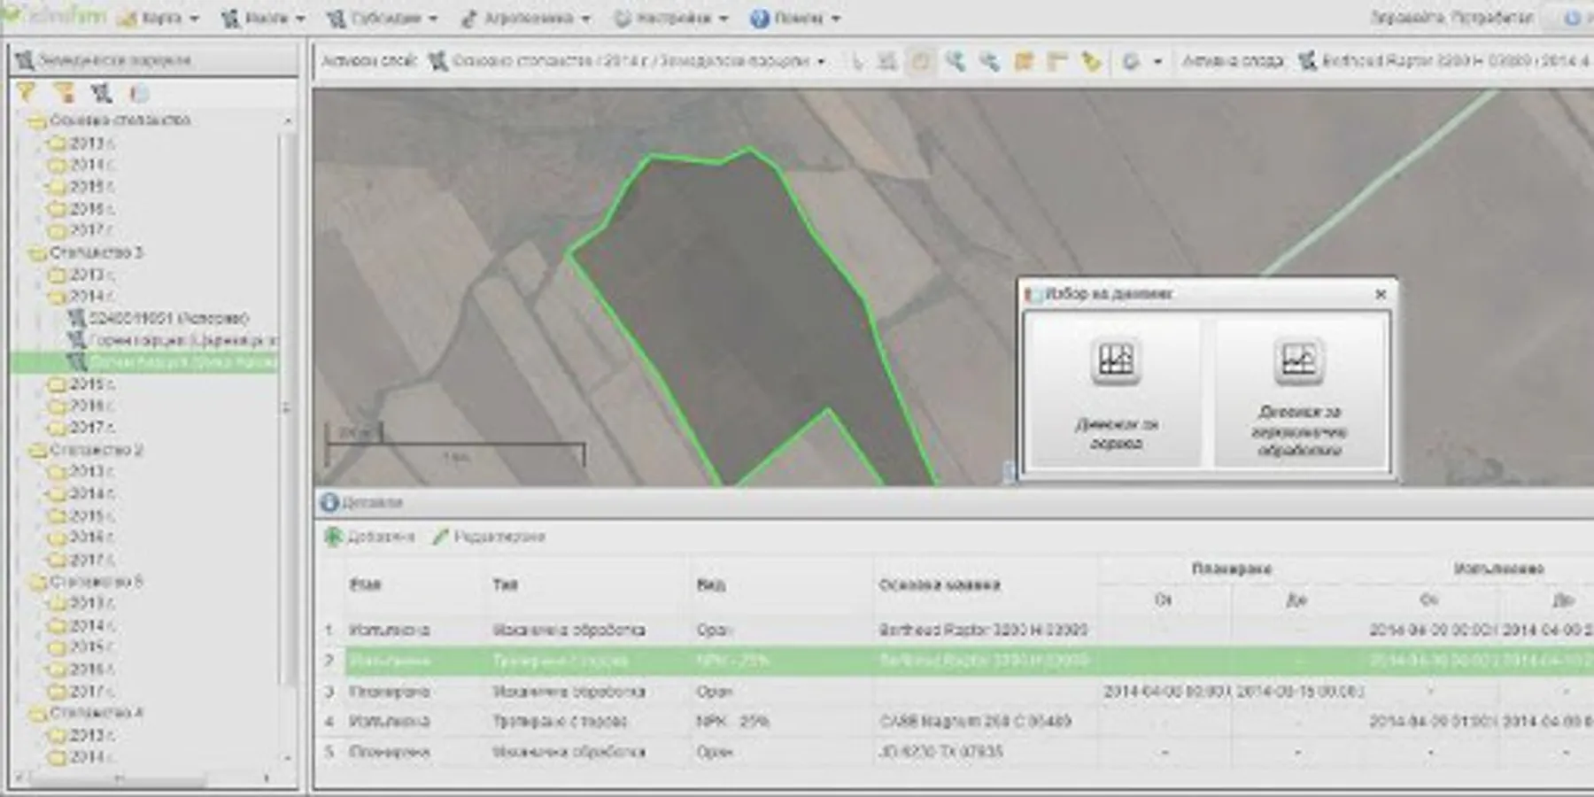Open the 2016 г. folder under Стопанство 5
Screen dimensions: 1594x797
82,669
